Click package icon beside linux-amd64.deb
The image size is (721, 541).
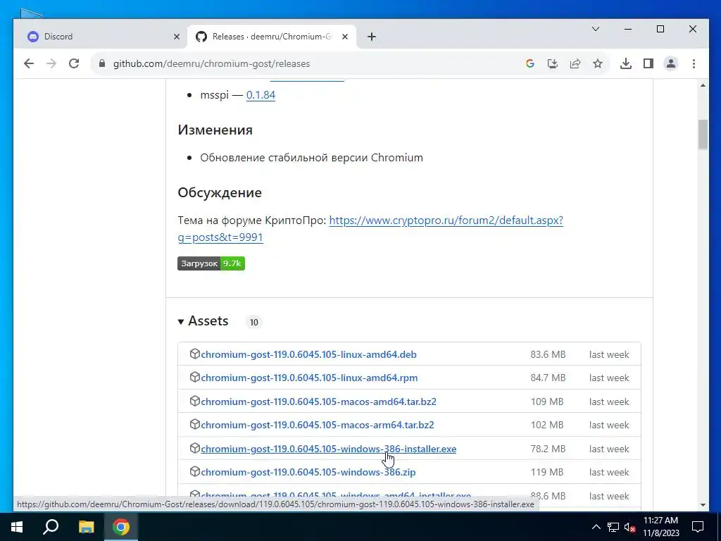[x=195, y=354]
